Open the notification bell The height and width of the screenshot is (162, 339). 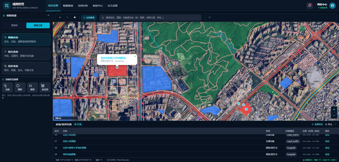pyautogui.click(x=310, y=5)
